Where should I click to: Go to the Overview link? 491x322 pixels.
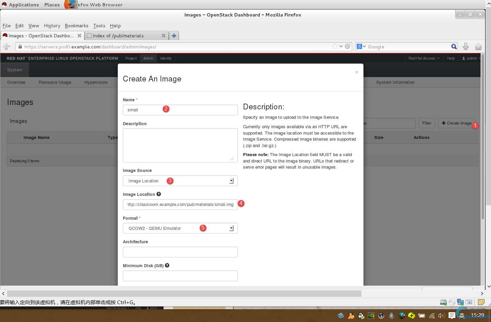pos(16,82)
